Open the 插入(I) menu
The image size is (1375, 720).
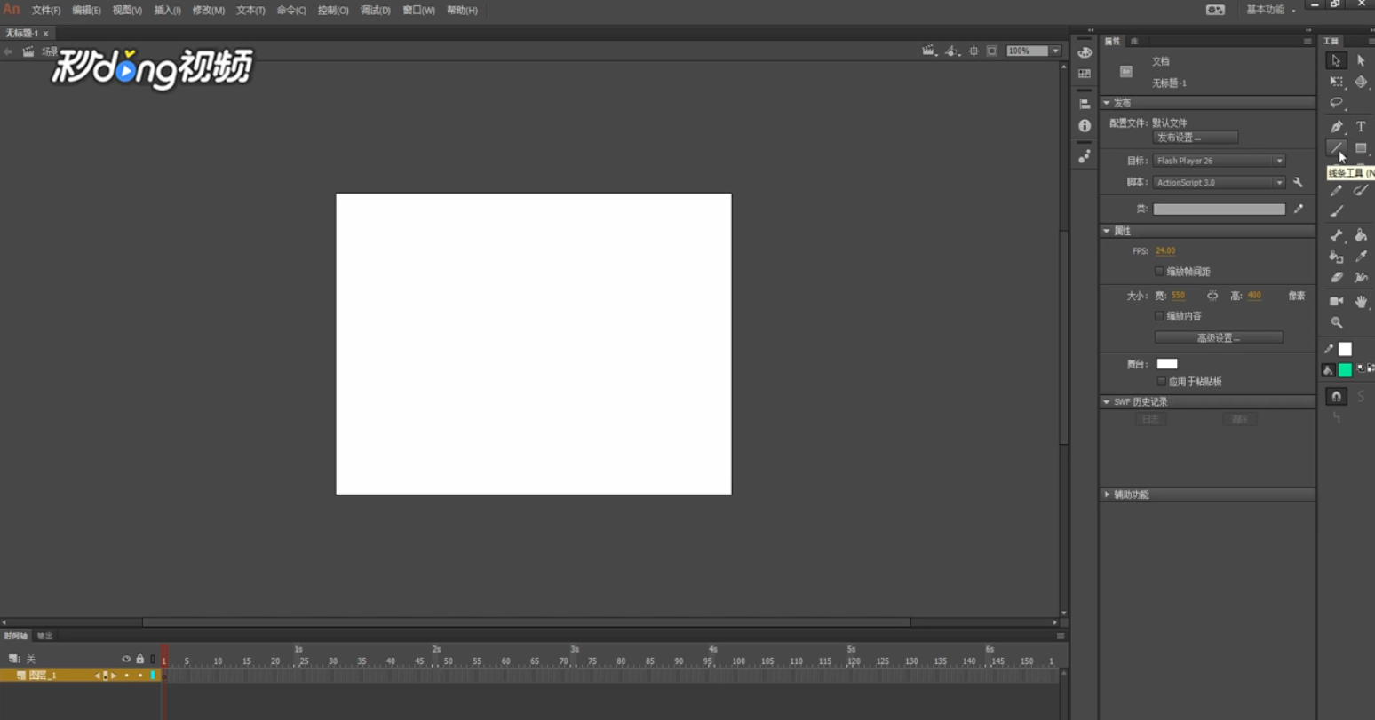click(x=167, y=11)
